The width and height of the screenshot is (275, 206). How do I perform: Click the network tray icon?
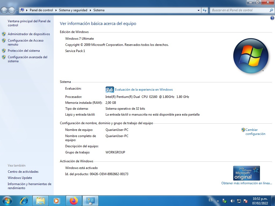click(239, 201)
